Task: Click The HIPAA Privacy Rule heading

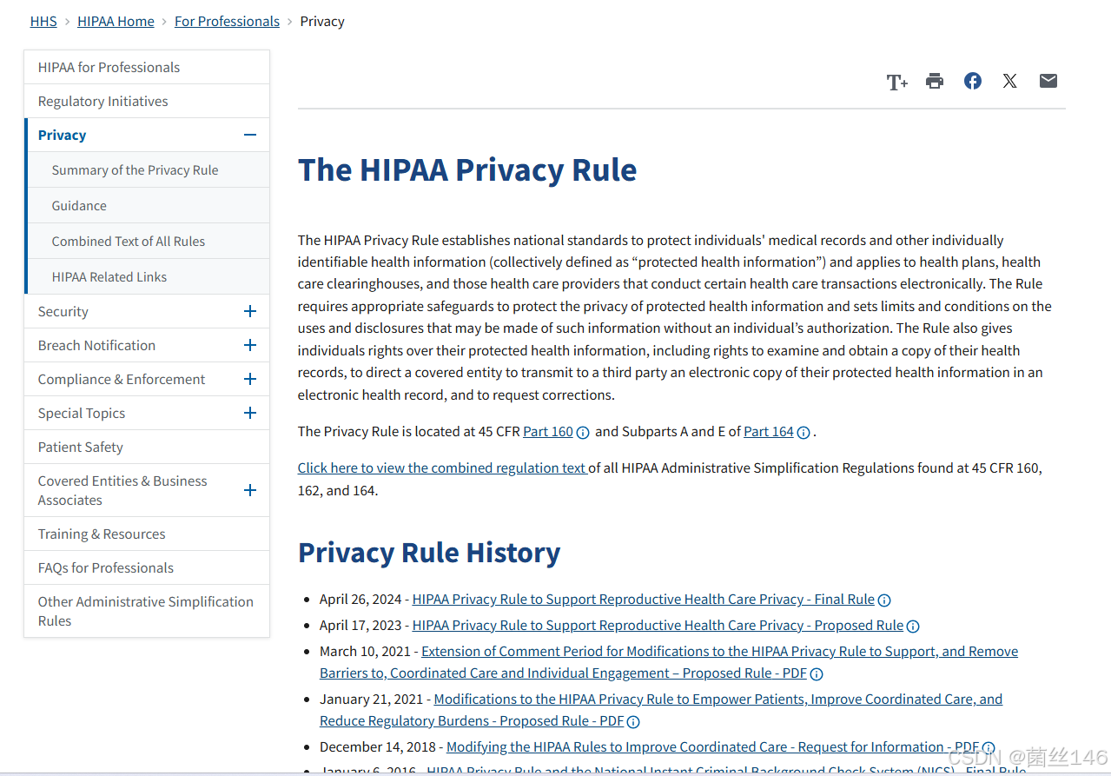Action: click(467, 169)
